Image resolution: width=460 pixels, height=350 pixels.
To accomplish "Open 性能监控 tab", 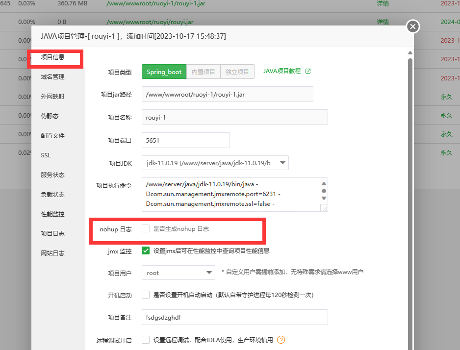I will [x=52, y=214].
